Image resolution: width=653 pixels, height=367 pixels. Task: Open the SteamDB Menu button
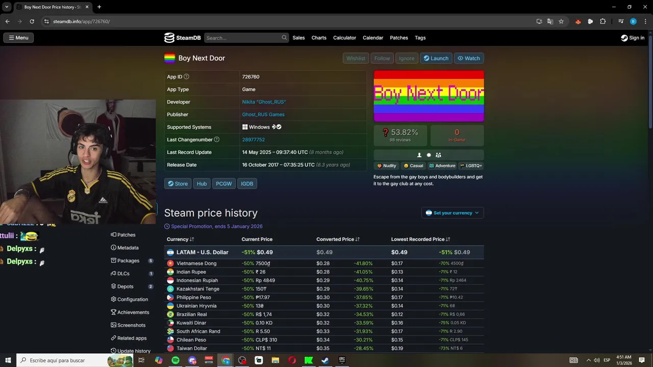pos(19,38)
